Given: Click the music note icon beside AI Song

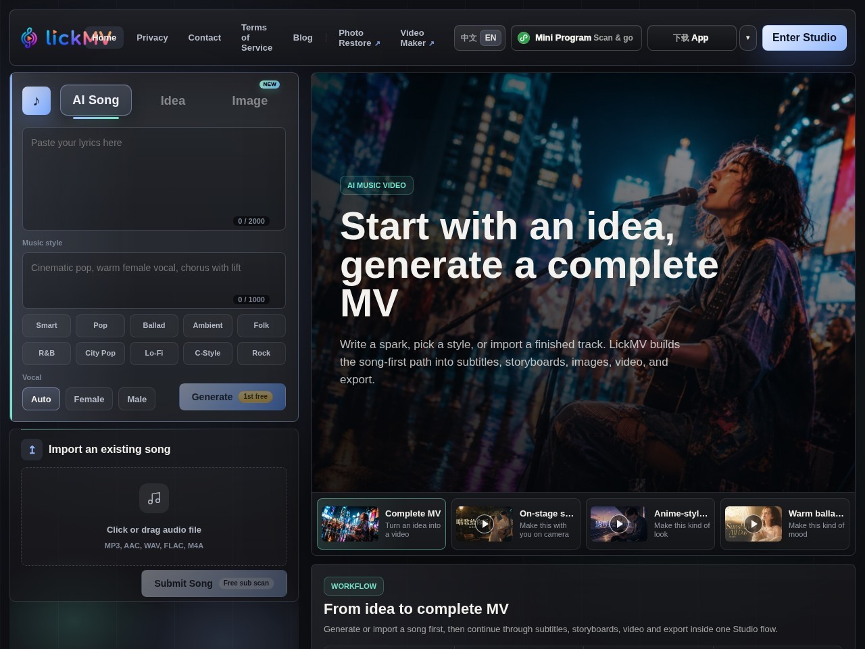Looking at the screenshot, I should (x=36, y=101).
